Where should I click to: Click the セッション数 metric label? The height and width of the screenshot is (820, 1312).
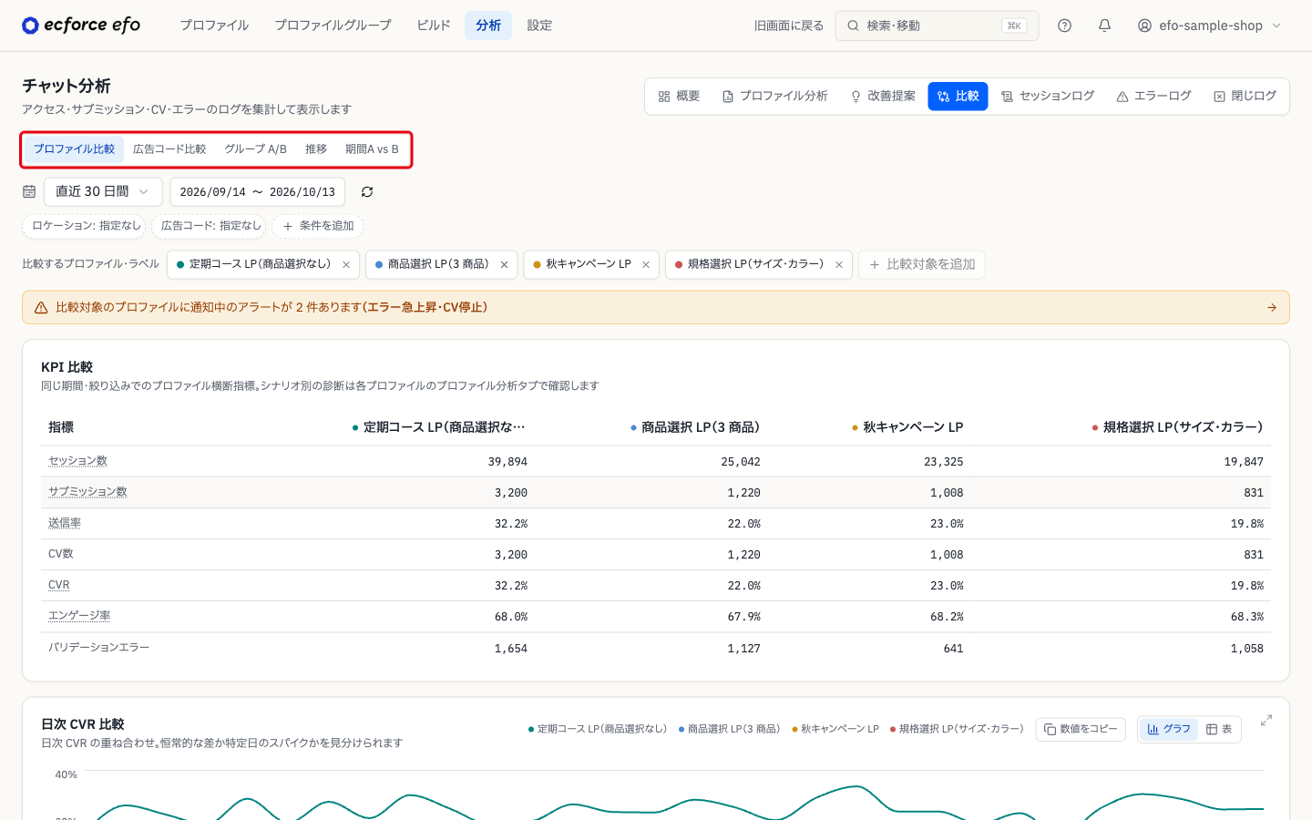point(77,461)
